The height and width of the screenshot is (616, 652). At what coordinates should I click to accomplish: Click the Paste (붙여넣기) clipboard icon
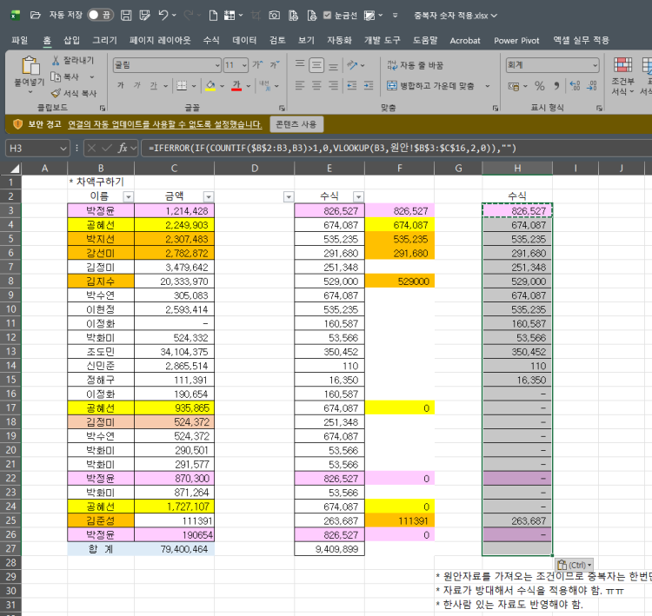pos(30,66)
